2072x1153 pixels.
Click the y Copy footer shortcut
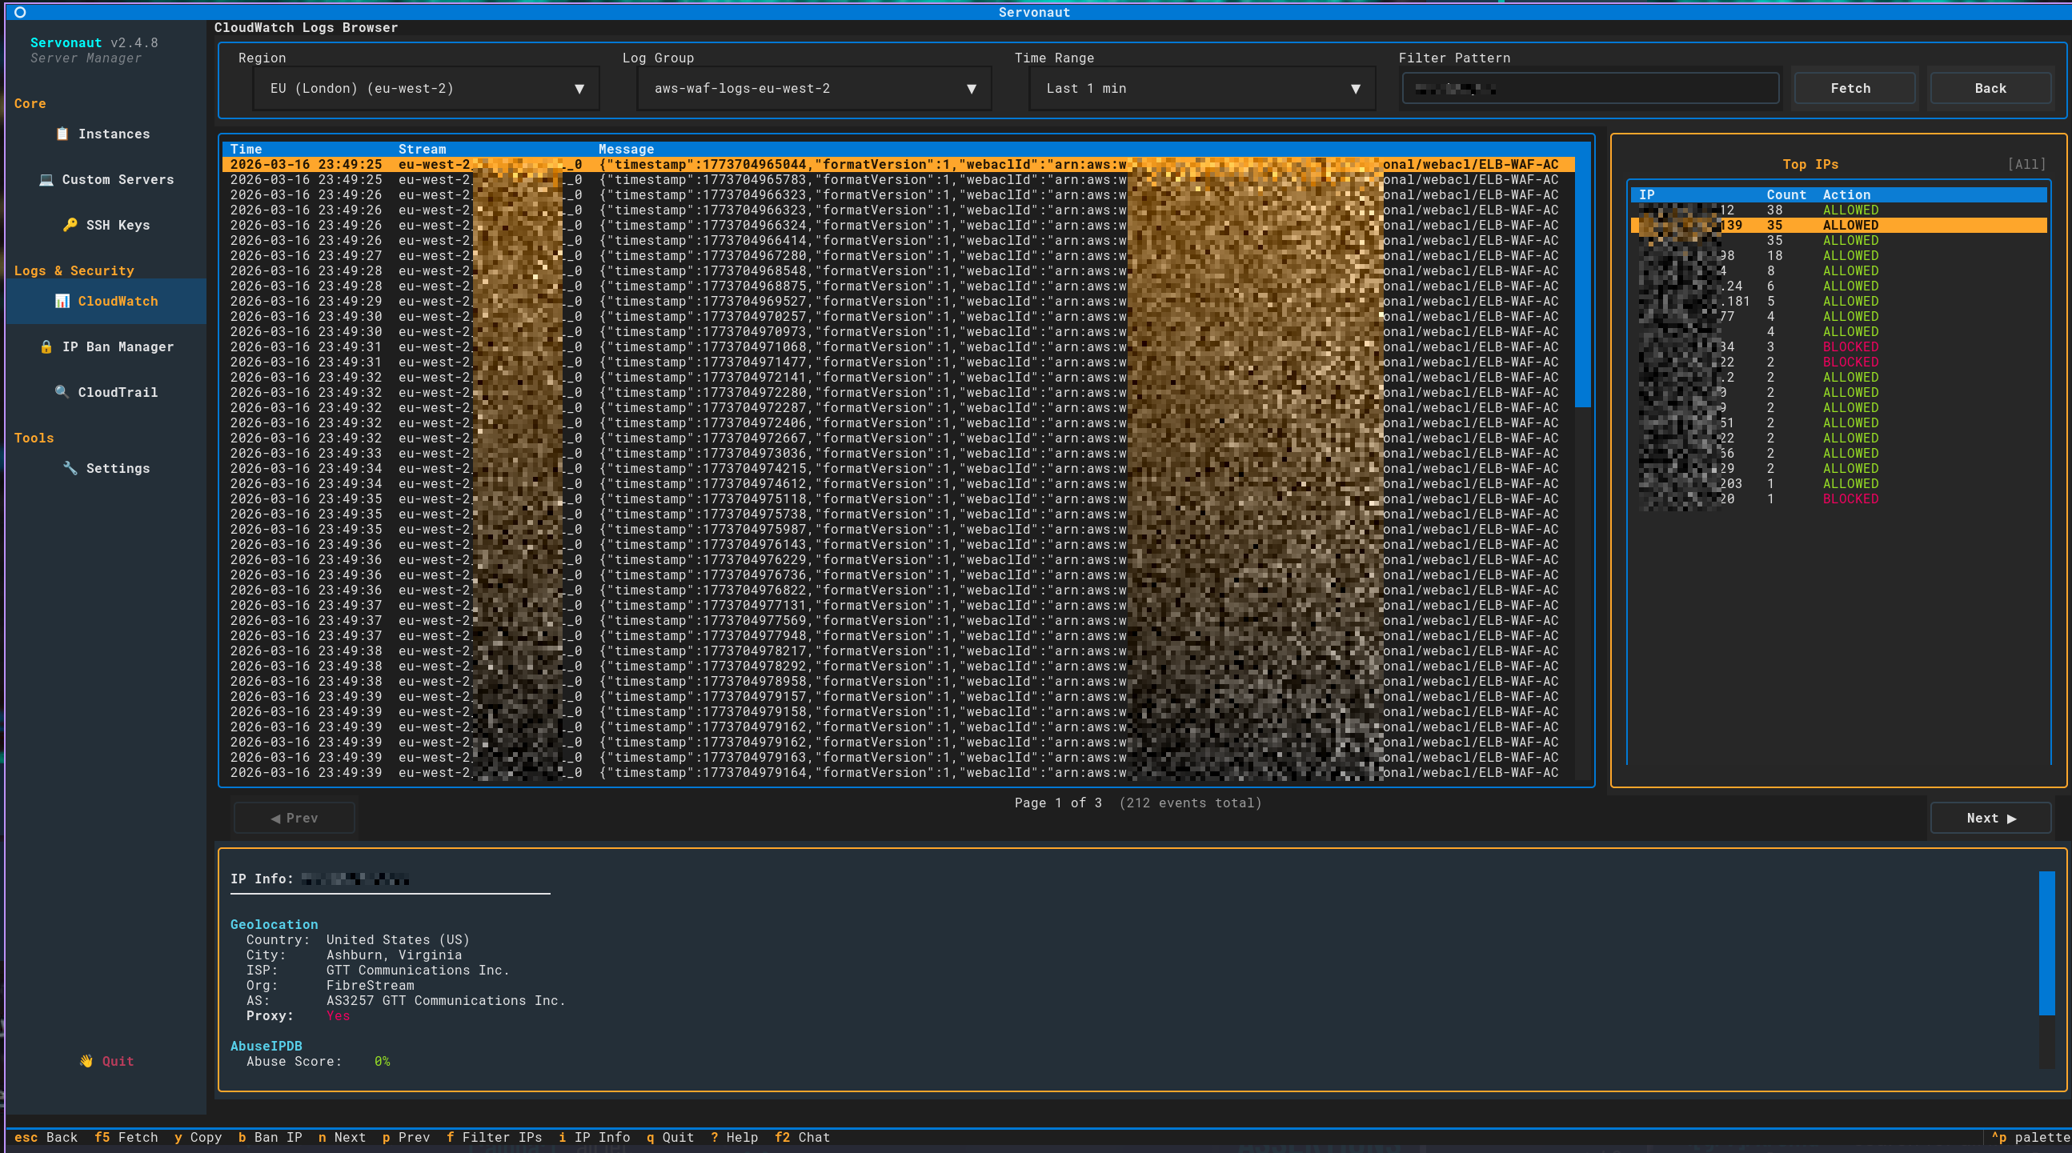click(x=198, y=1137)
